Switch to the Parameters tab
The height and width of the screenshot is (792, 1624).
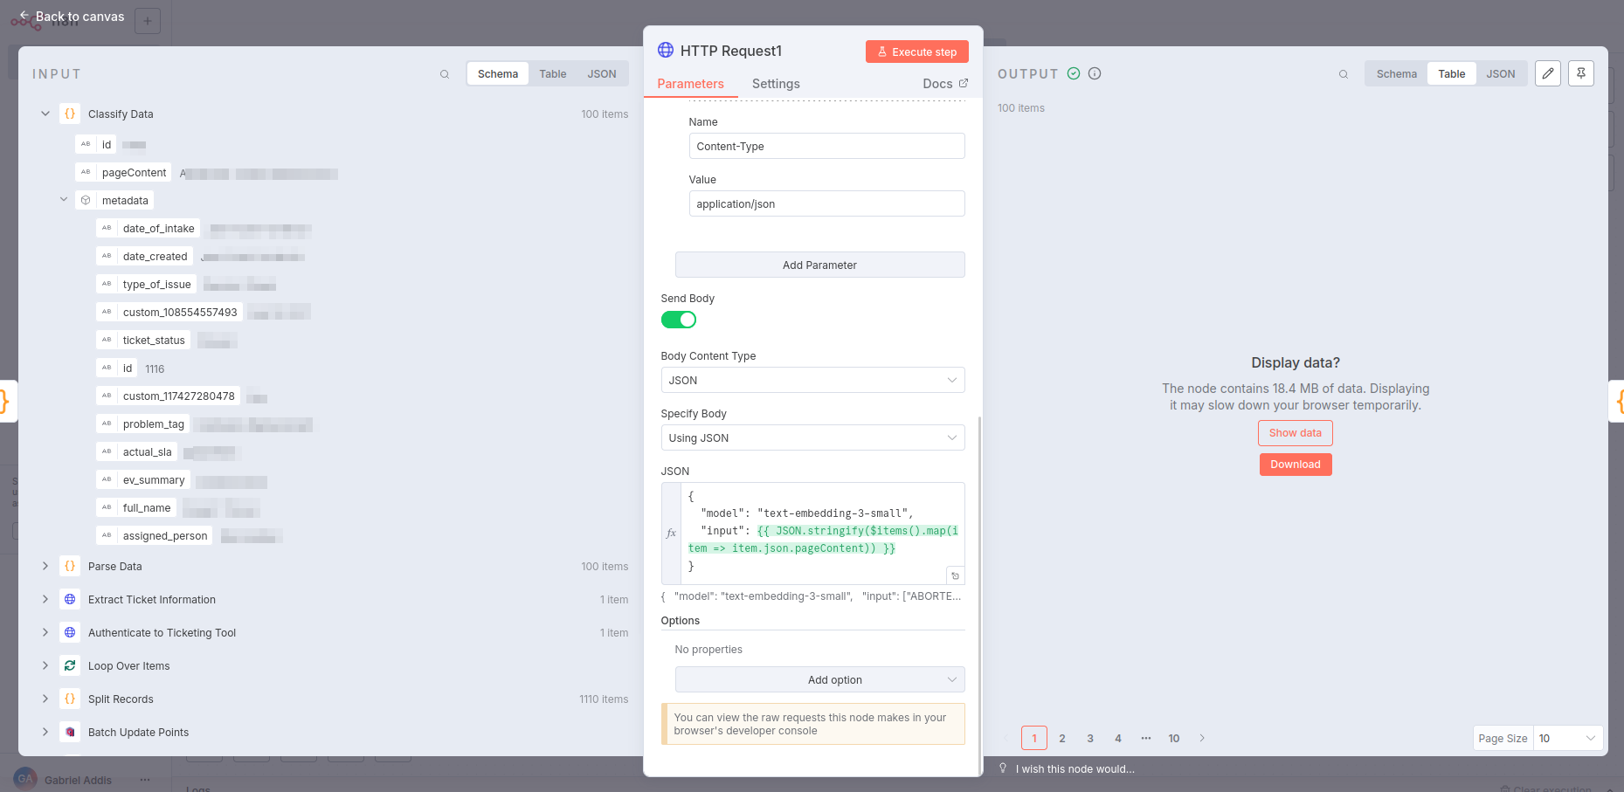click(690, 84)
